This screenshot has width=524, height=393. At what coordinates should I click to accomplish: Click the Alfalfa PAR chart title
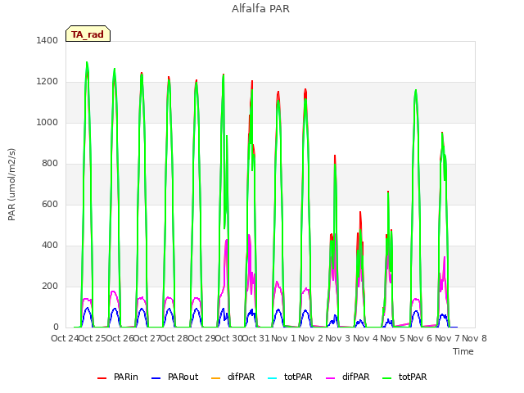[x=260, y=9]
